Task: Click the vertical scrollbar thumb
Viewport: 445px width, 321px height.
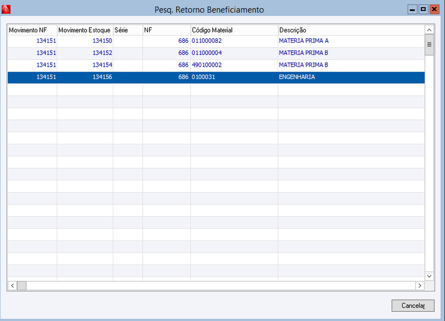Action: [x=429, y=44]
